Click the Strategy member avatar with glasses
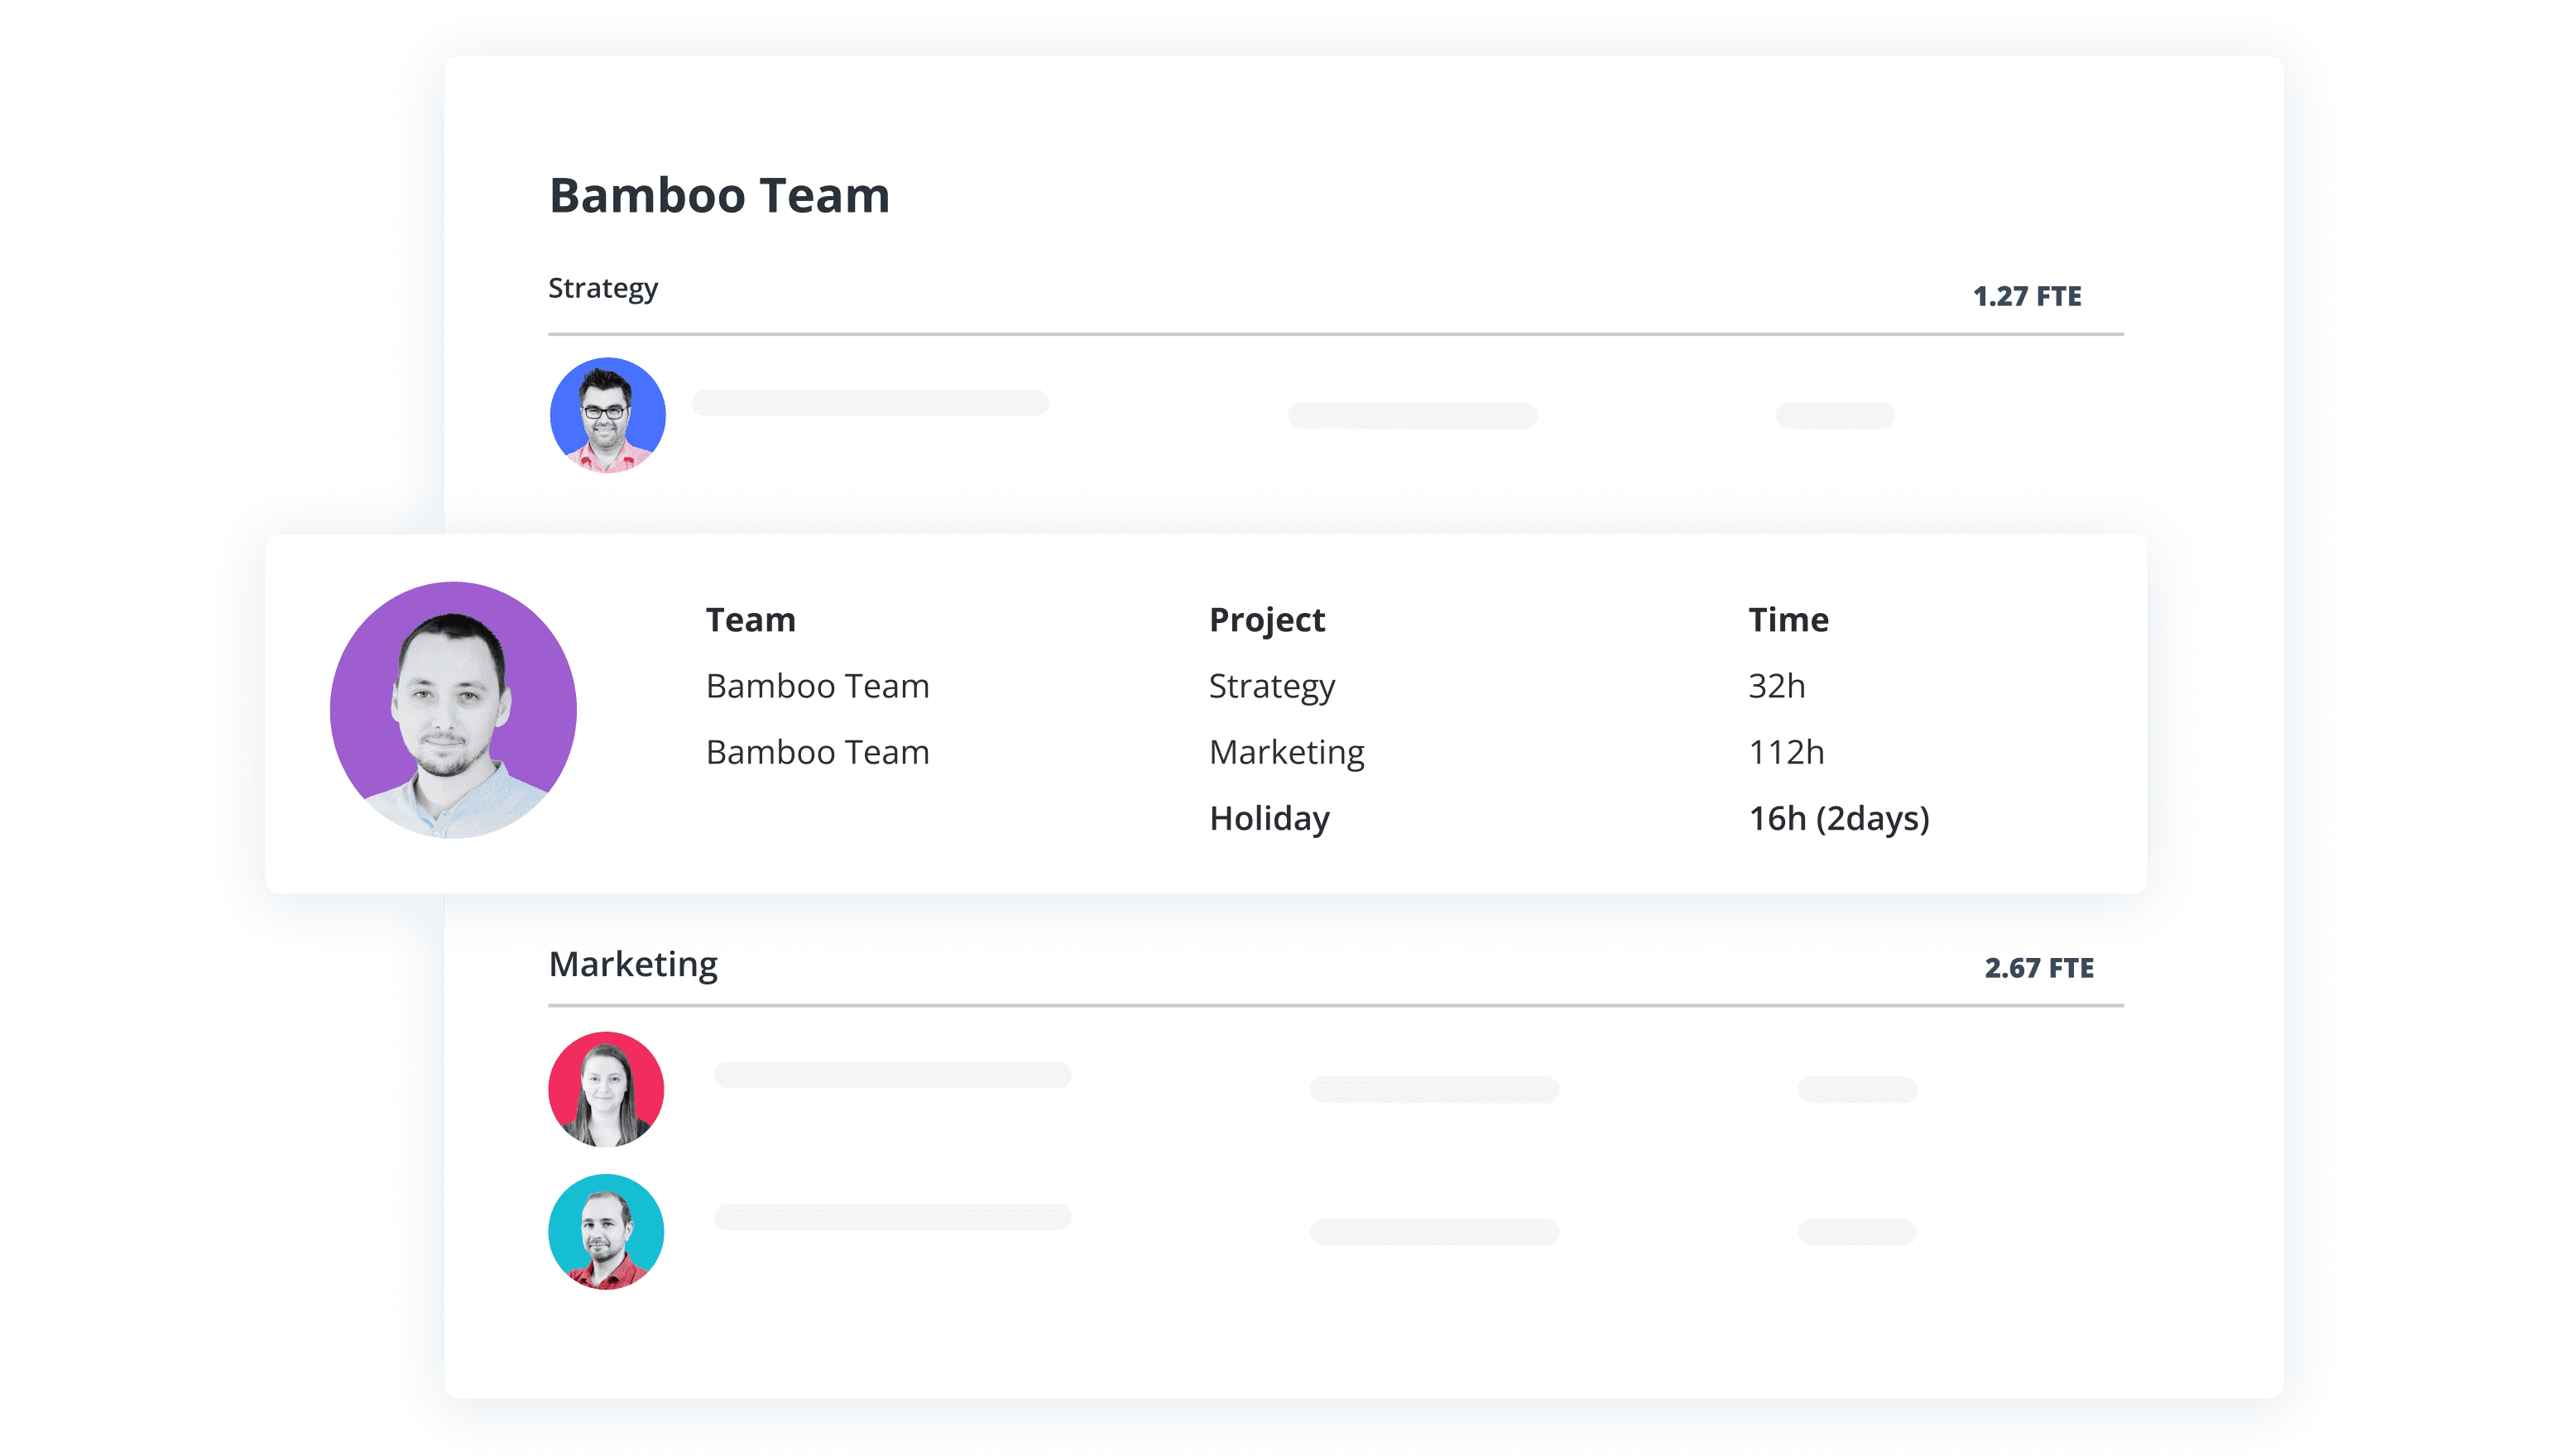Screen dimensions: 2549x1456 tap(607, 415)
